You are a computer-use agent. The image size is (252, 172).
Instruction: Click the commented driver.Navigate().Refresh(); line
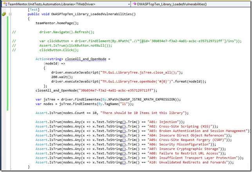pyautogui.click(x=67, y=32)
